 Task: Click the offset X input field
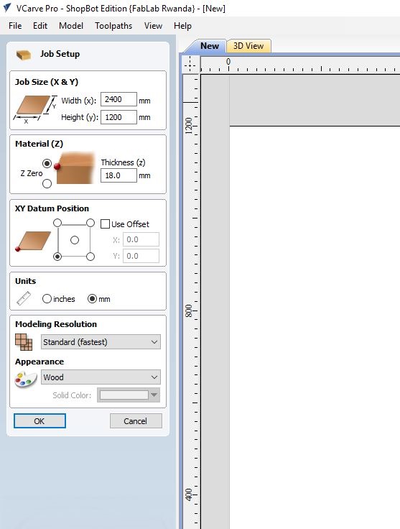(x=141, y=239)
